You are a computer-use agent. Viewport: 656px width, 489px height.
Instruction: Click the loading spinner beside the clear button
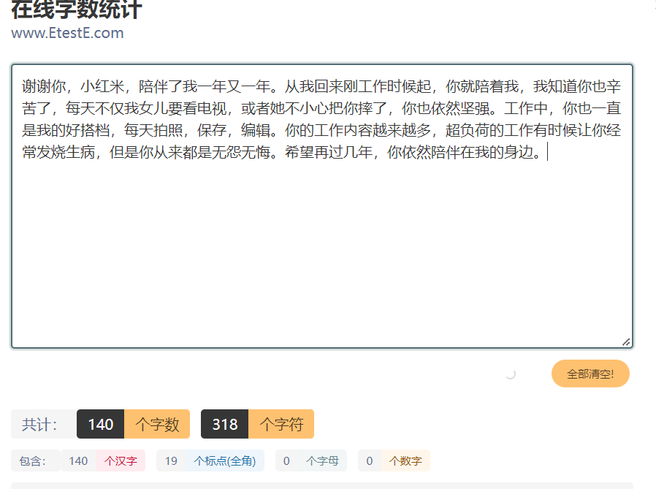[511, 374]
